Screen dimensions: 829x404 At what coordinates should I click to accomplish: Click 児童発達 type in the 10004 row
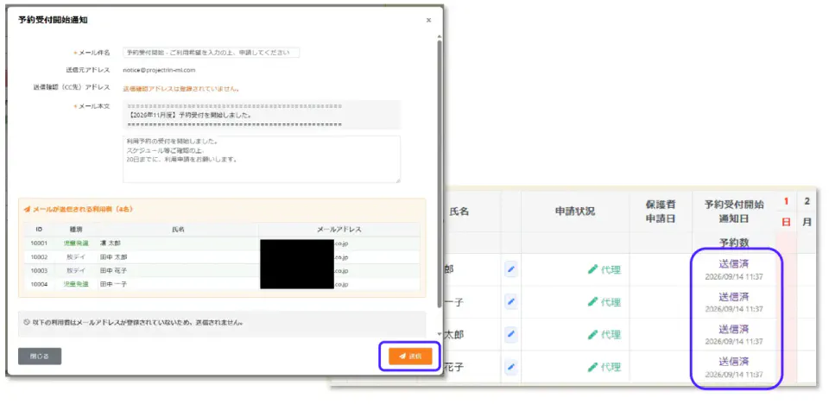point(74,284)
